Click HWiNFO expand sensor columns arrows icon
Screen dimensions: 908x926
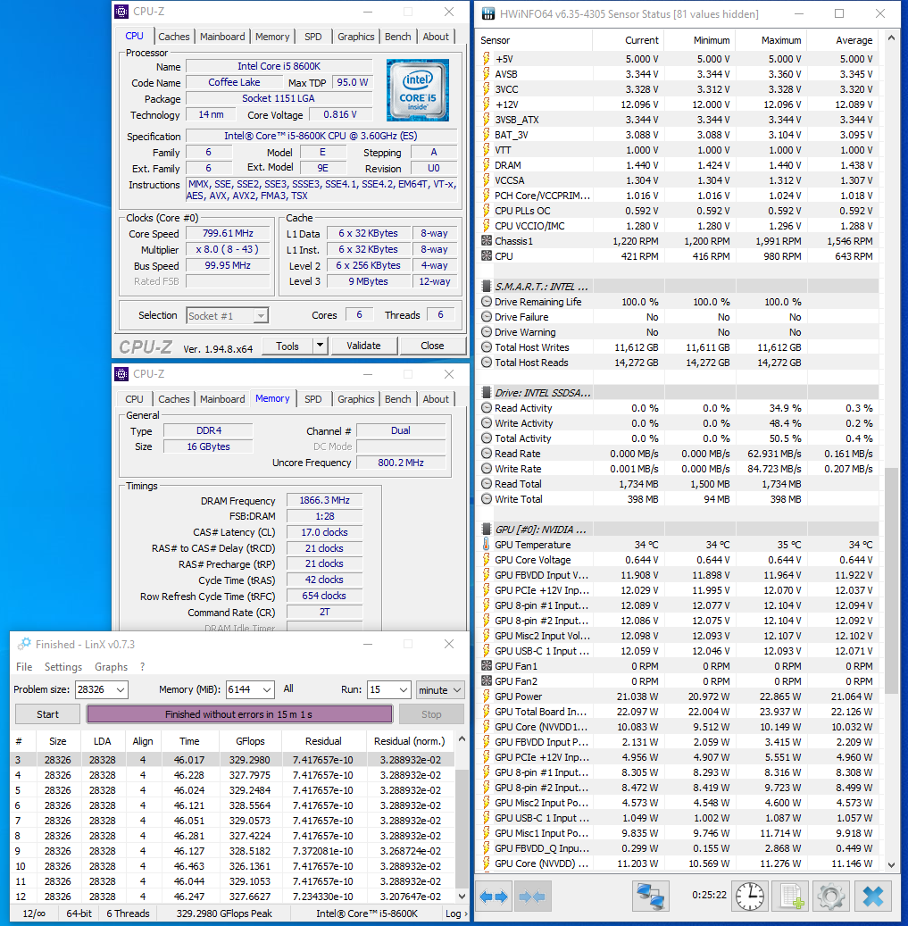point(494,897)
